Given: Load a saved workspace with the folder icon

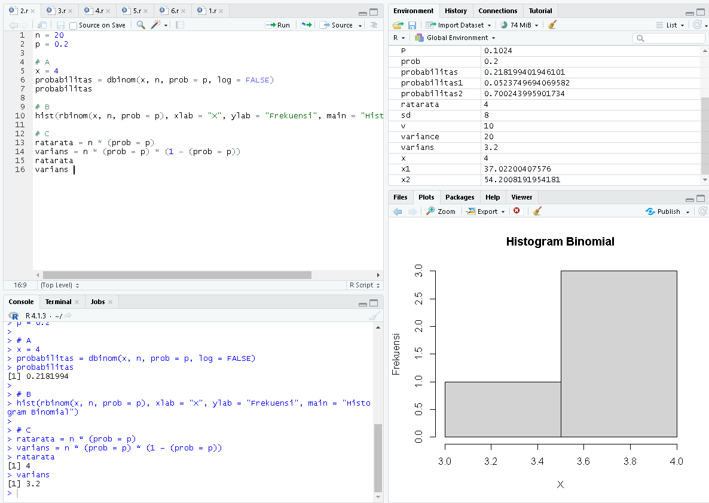Looking at the screenshot, I should [397, 24].
